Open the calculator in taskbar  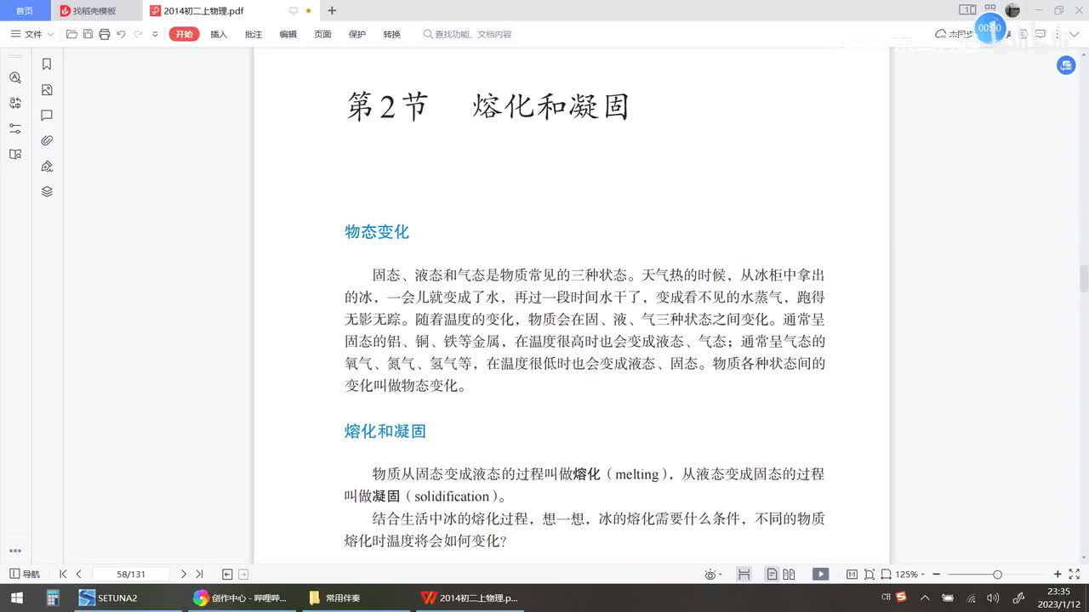(53, 598)
